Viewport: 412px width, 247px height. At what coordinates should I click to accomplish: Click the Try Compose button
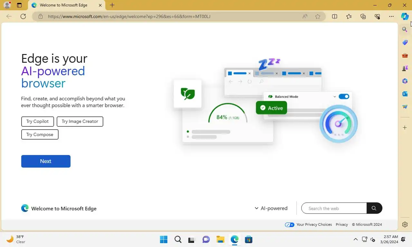tap(40, 134)
